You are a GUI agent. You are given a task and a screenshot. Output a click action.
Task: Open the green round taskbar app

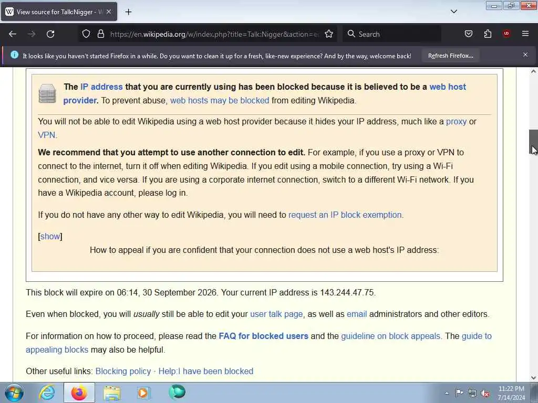point(177,393)
